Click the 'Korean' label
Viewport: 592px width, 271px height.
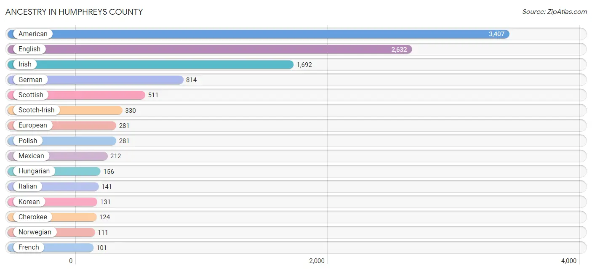29,202
